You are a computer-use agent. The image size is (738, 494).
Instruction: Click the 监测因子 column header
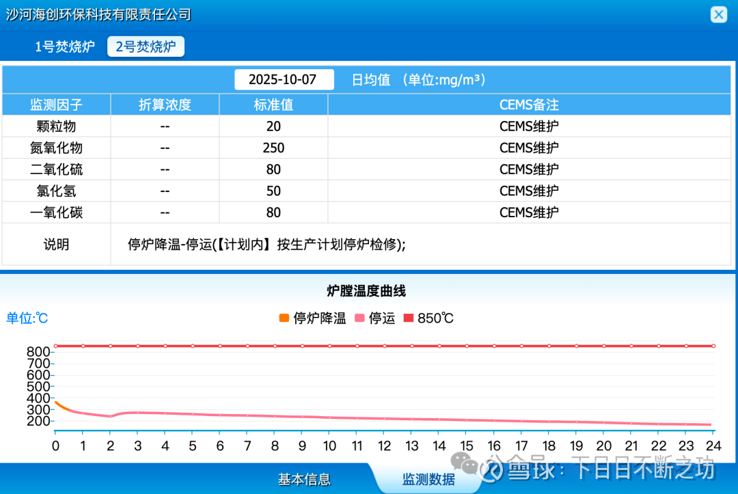[x=57, y=105]
